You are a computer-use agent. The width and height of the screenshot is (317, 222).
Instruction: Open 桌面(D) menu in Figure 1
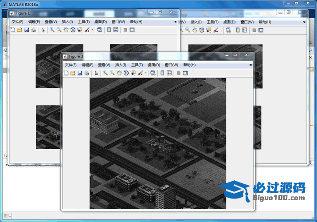(x=101, y=22)
